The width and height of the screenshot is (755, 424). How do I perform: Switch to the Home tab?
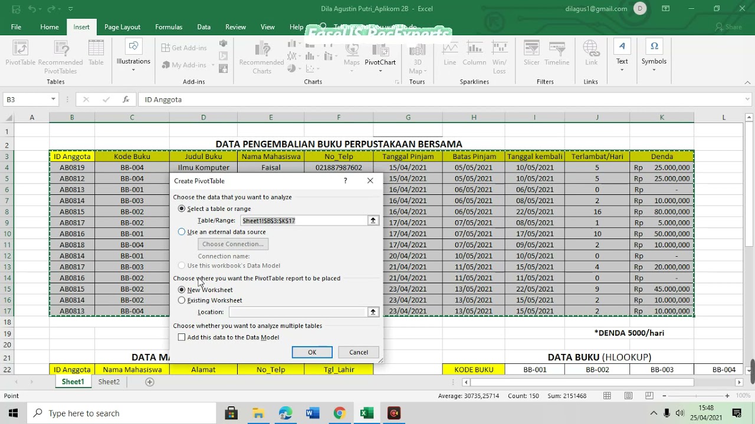50,27
